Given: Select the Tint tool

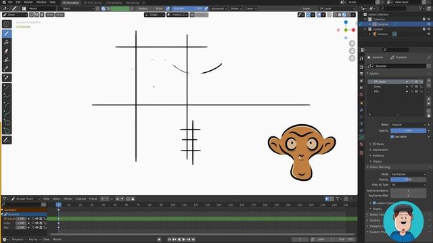Looking at the screenshot, I should pos(7,59).
